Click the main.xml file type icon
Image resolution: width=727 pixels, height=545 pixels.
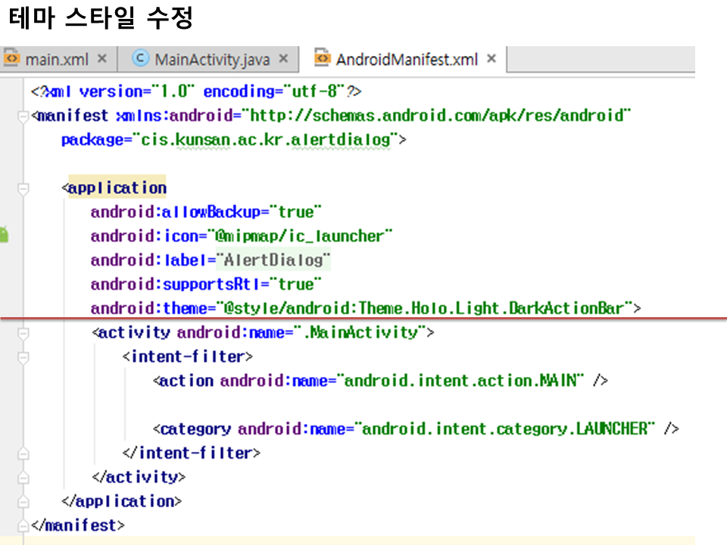click(x=11, y=59)
